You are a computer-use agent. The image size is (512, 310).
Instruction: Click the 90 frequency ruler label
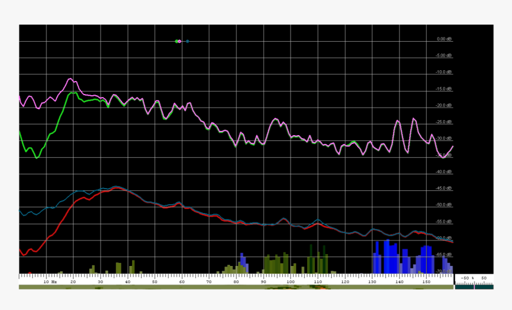(263, 281)
